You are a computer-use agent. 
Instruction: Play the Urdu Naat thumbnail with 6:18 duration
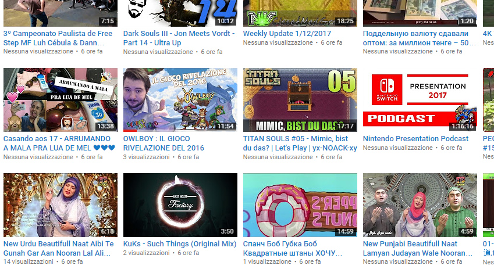point(61,205)
